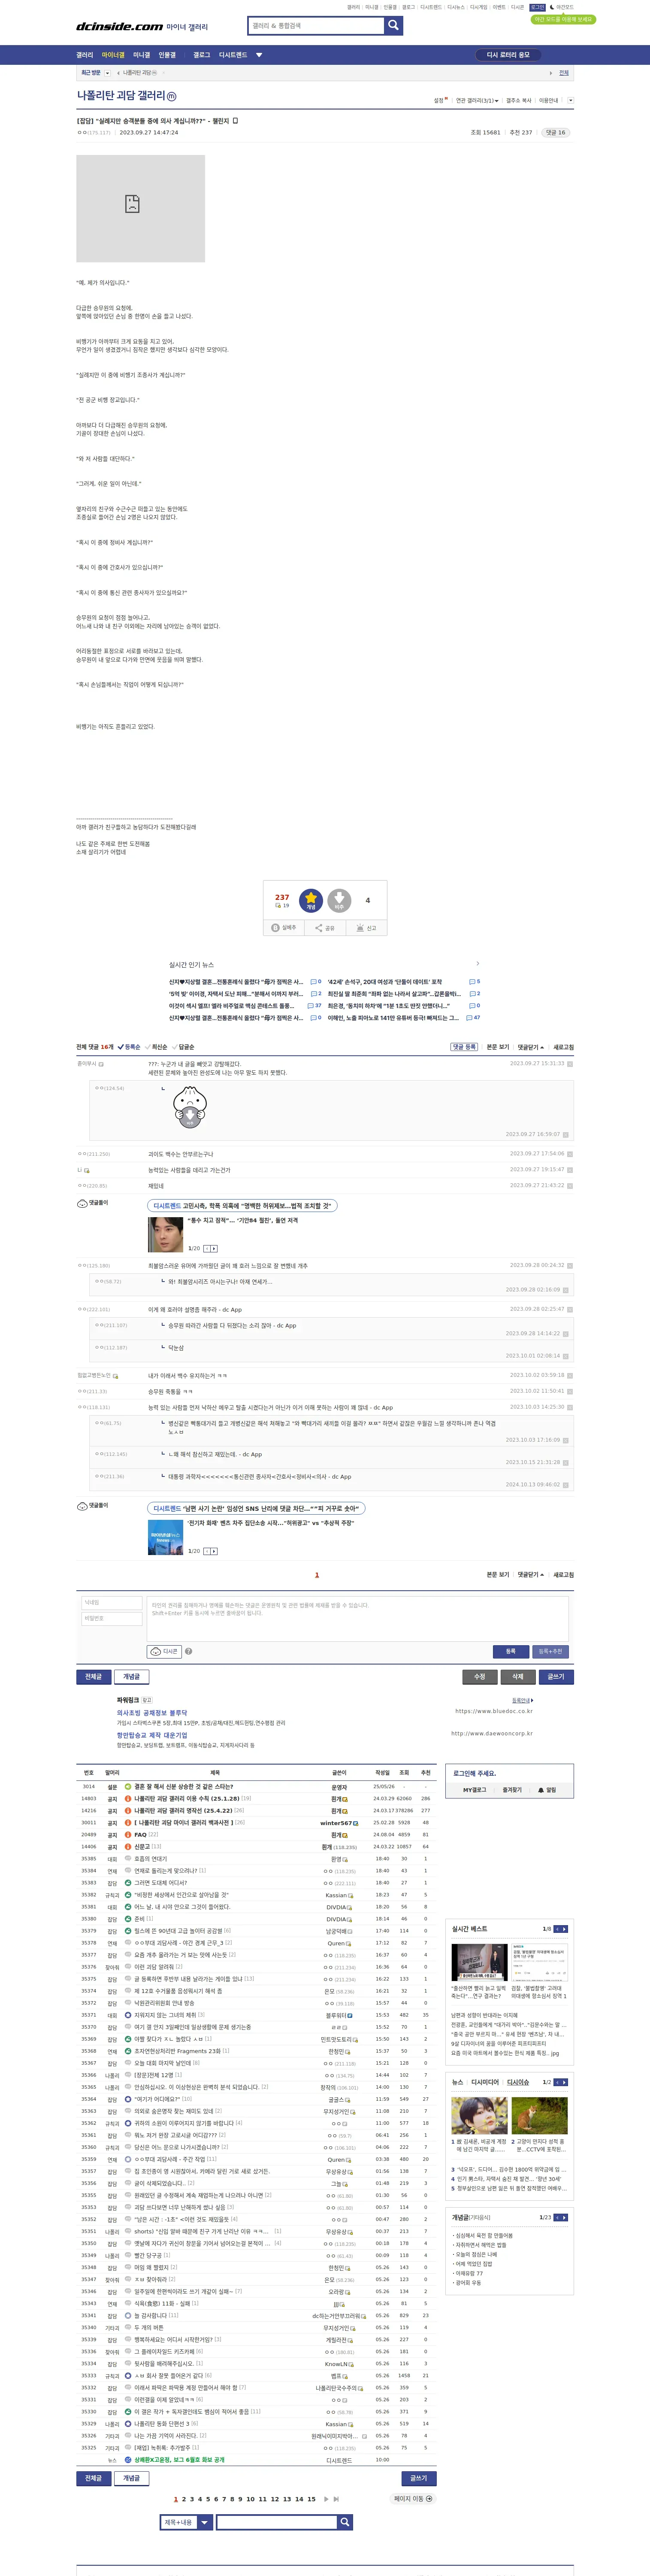Viewport: 650px width, 2576px height.
Task: Open 의사초빙 공제정보 불루닥 ad link
Action: [151, 1713]
